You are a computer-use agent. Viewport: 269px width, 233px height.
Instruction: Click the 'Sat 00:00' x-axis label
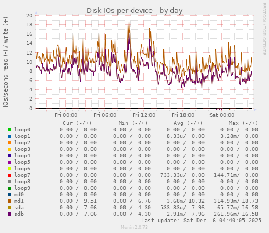click(x=222, y=115)
